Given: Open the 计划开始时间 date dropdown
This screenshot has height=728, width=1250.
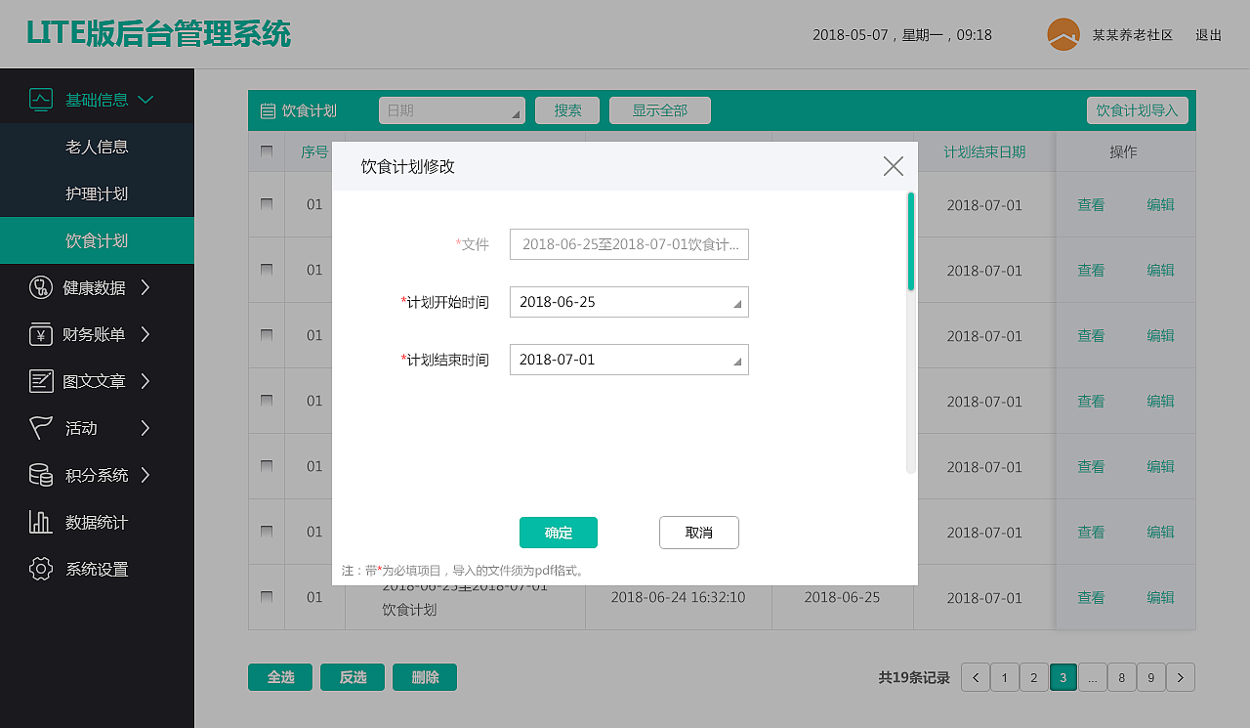Looking at the screenshot, I should pyautogui.click(x=629, y=302).
